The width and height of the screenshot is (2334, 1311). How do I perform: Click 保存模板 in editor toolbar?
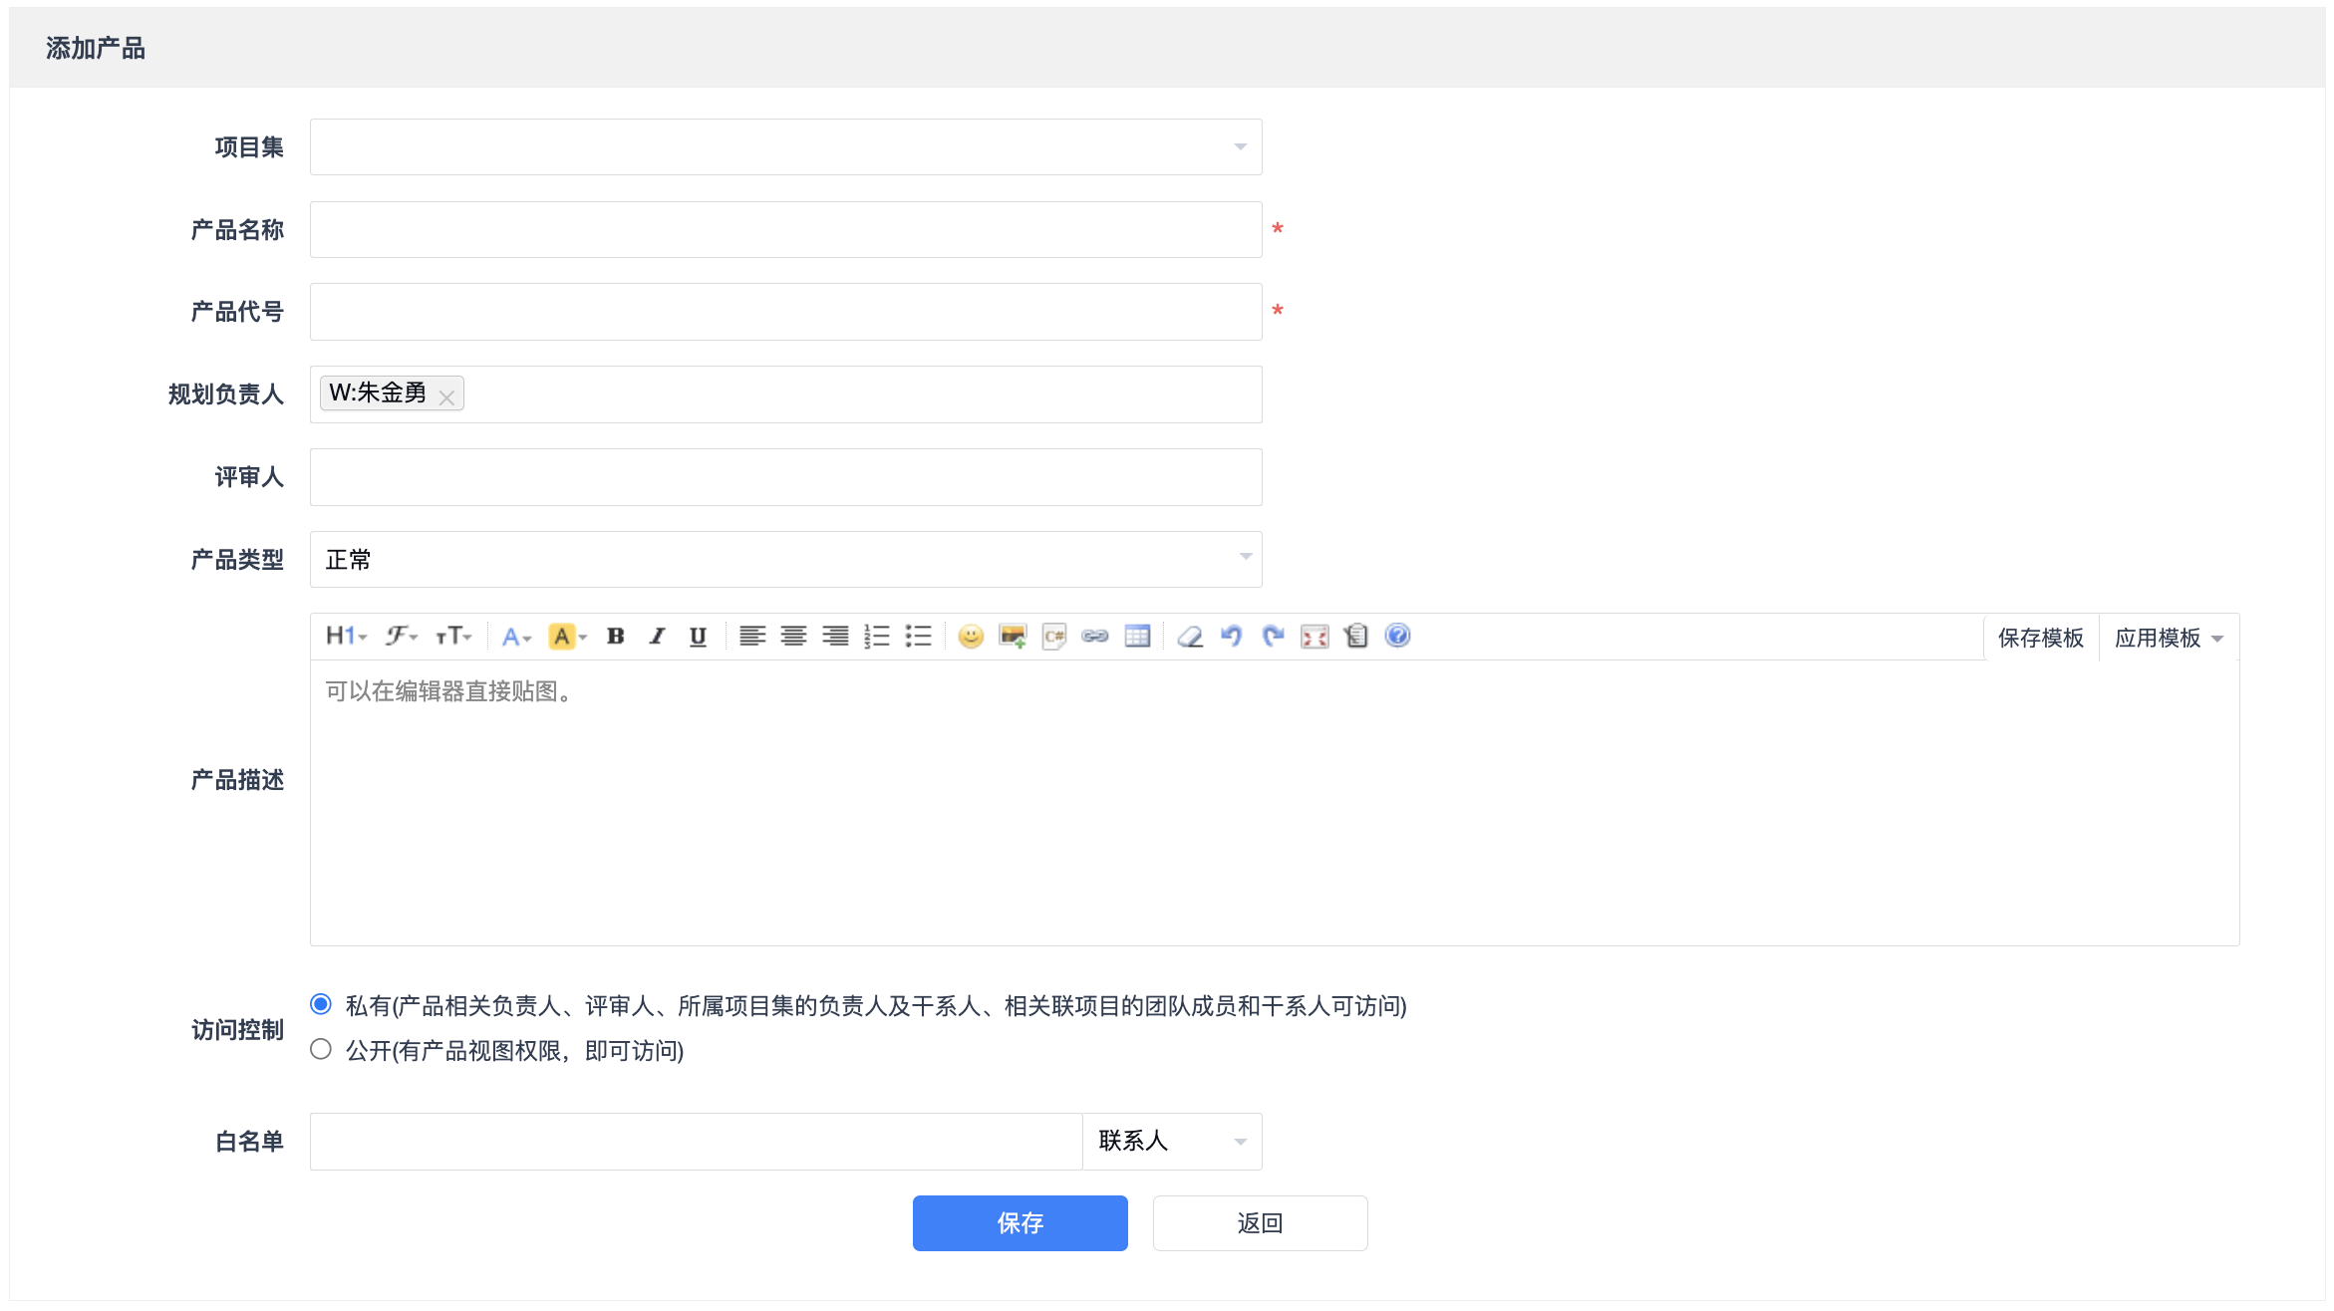click(x=2040, y=638)
